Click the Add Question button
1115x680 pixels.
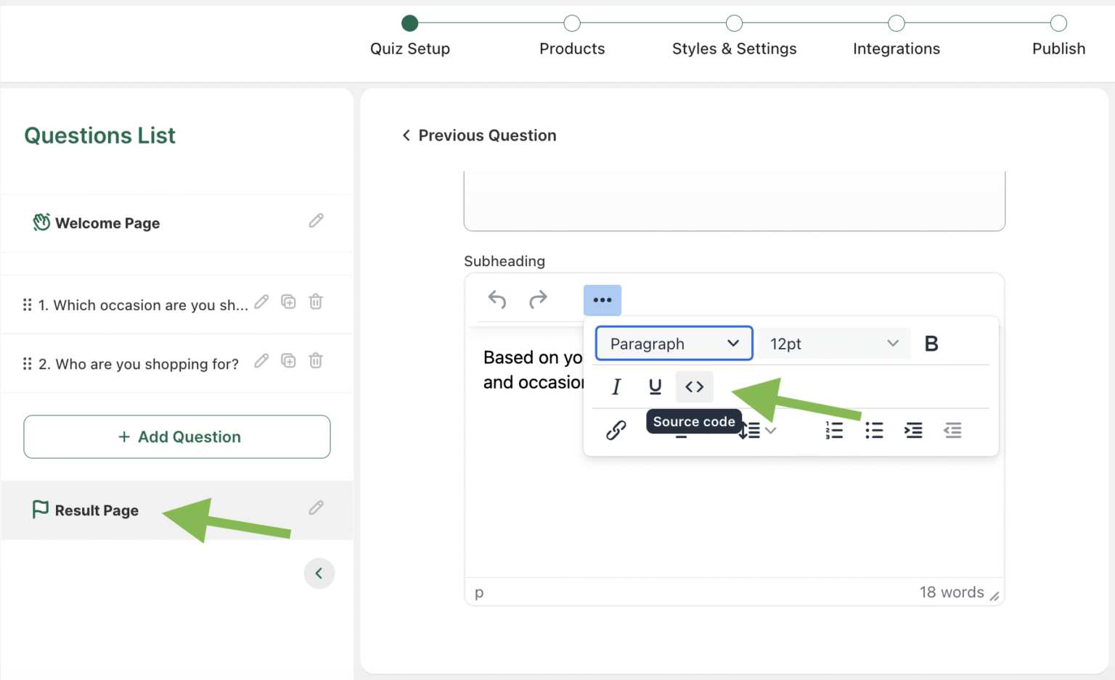176,436
